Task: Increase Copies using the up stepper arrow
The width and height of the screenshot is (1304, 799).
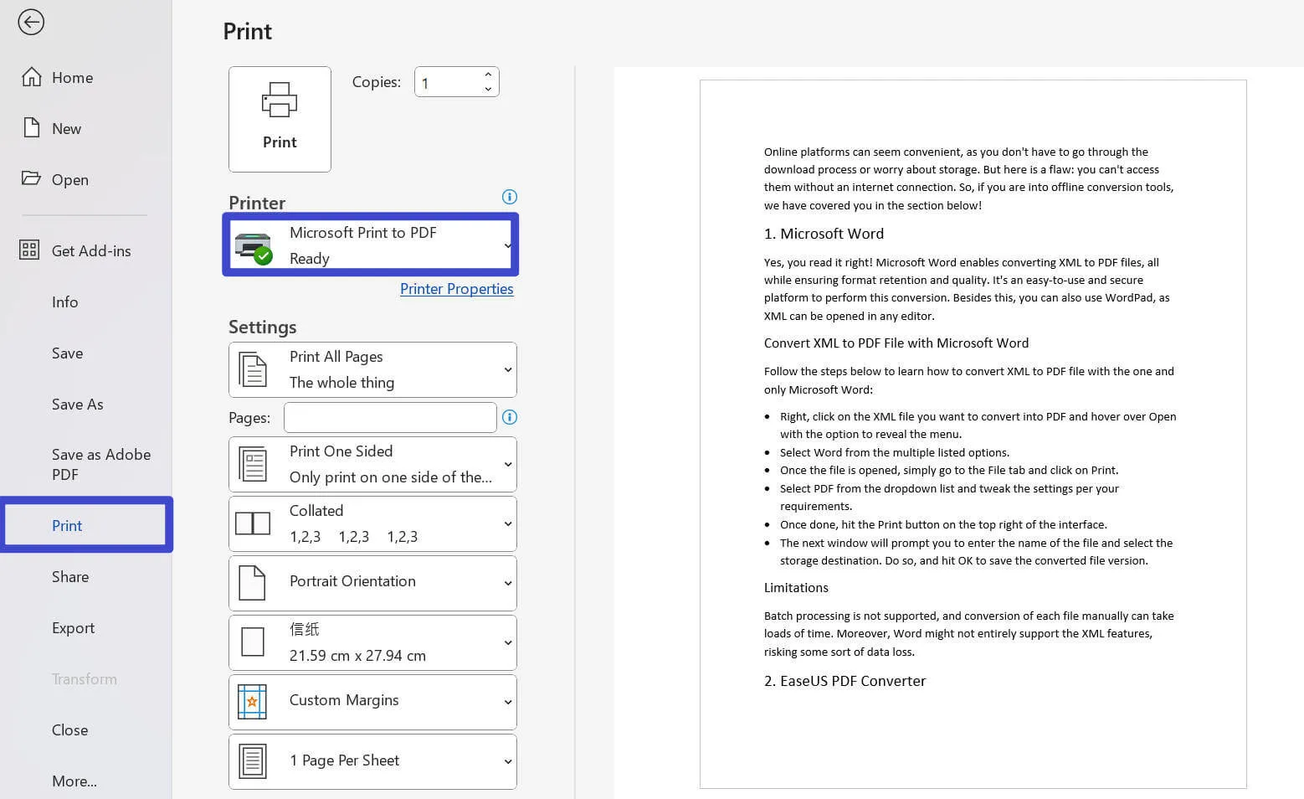Action: click(488, 74)
